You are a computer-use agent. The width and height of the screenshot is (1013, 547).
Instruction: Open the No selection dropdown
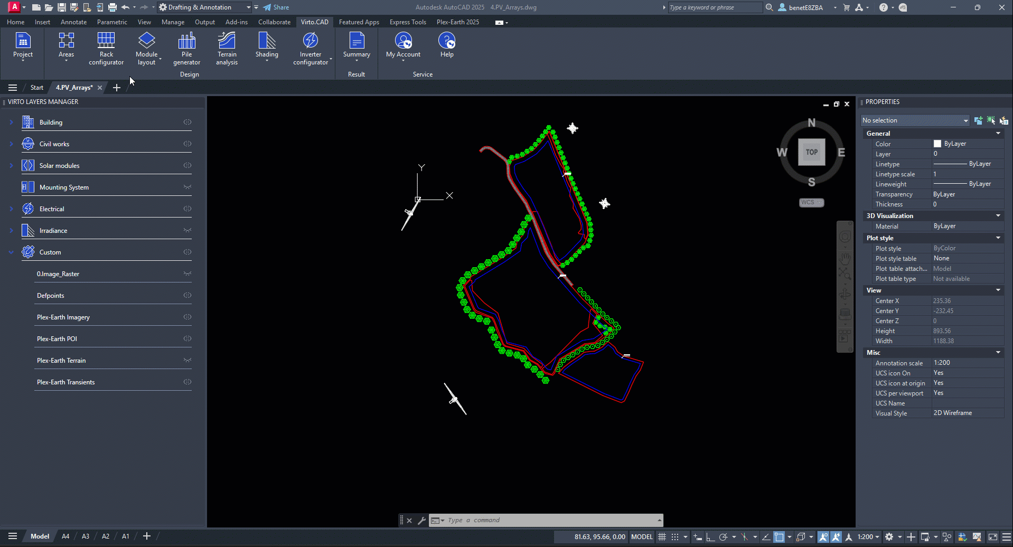coord(915,120)
